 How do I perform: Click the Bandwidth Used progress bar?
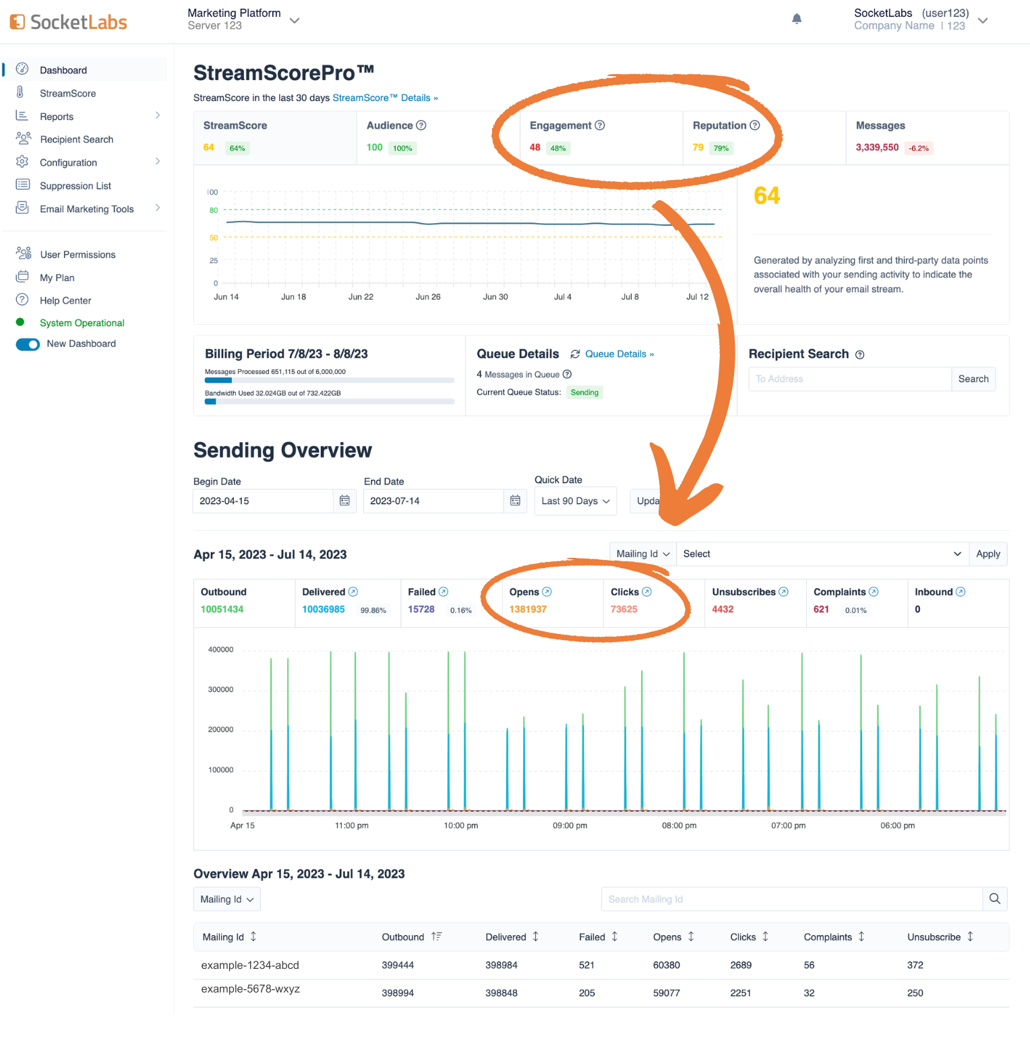[330, 402]
